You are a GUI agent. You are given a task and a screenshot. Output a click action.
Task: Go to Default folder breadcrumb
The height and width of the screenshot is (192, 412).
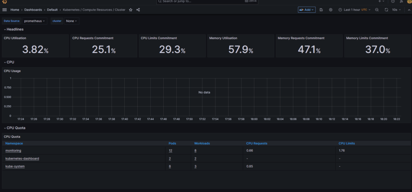click(x=52, y=10)
